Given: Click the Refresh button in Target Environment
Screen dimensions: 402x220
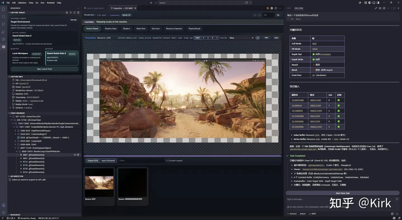Looking at the screenshot, I should (x=73, y=20).
